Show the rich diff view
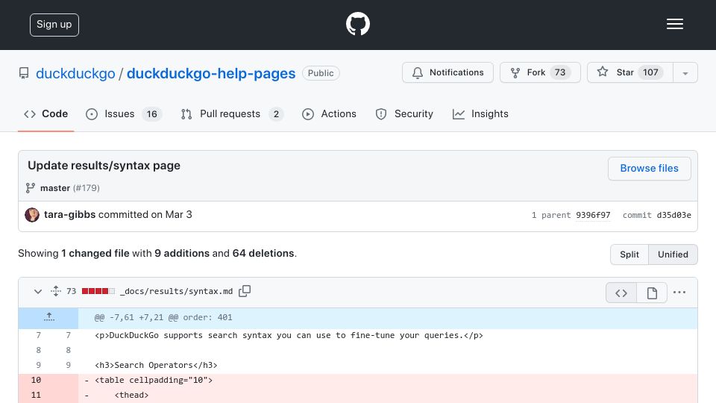 point(652,293)
